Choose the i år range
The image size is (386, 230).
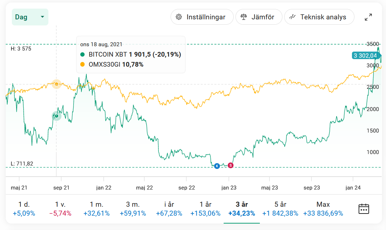click(x=169, y=209)
